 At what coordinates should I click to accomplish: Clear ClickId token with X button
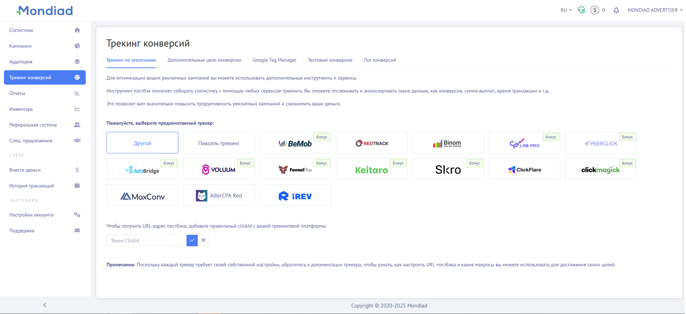(203, 241)
